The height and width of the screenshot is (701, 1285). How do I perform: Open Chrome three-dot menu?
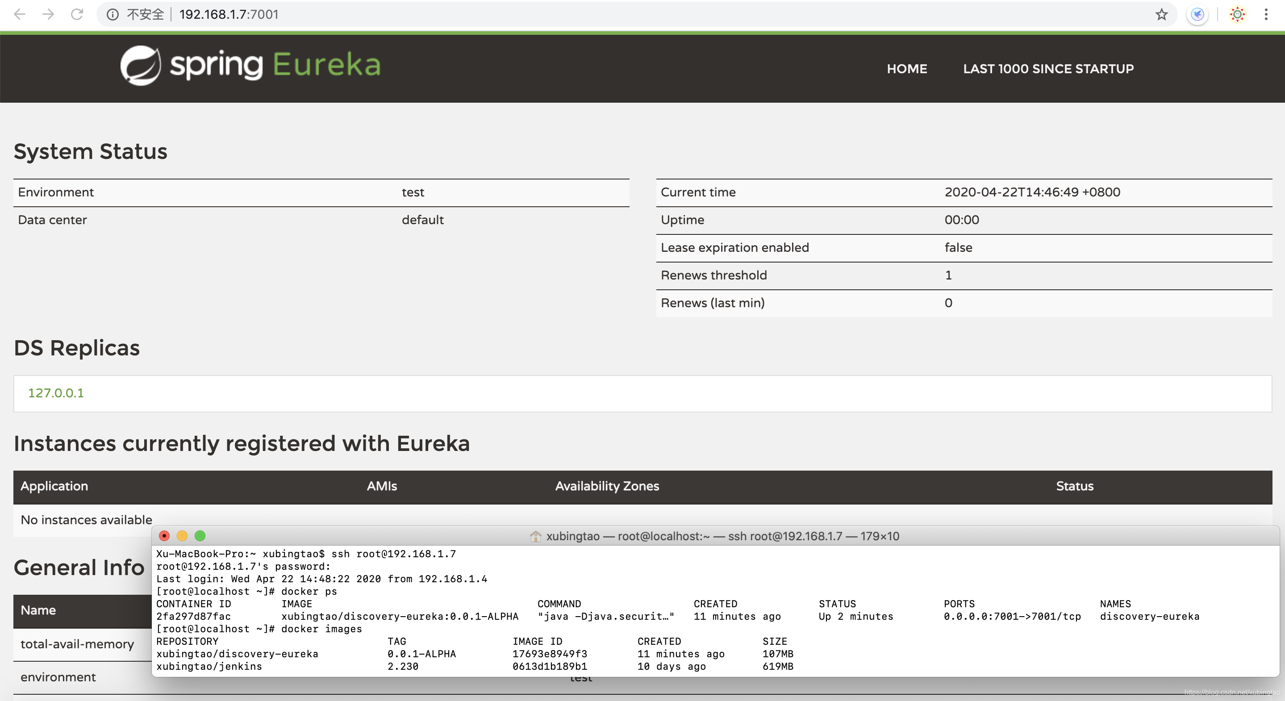point(1266,14)
